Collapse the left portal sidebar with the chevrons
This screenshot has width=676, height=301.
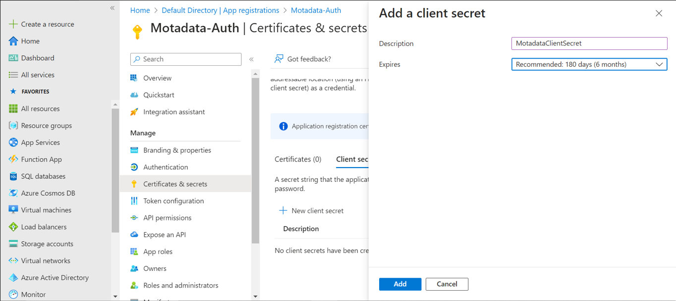click(113, 8)
